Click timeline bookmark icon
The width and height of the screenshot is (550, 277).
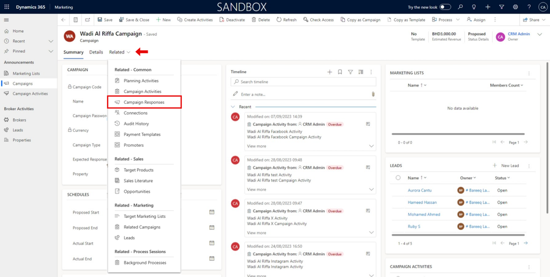(x=340, y=72)
